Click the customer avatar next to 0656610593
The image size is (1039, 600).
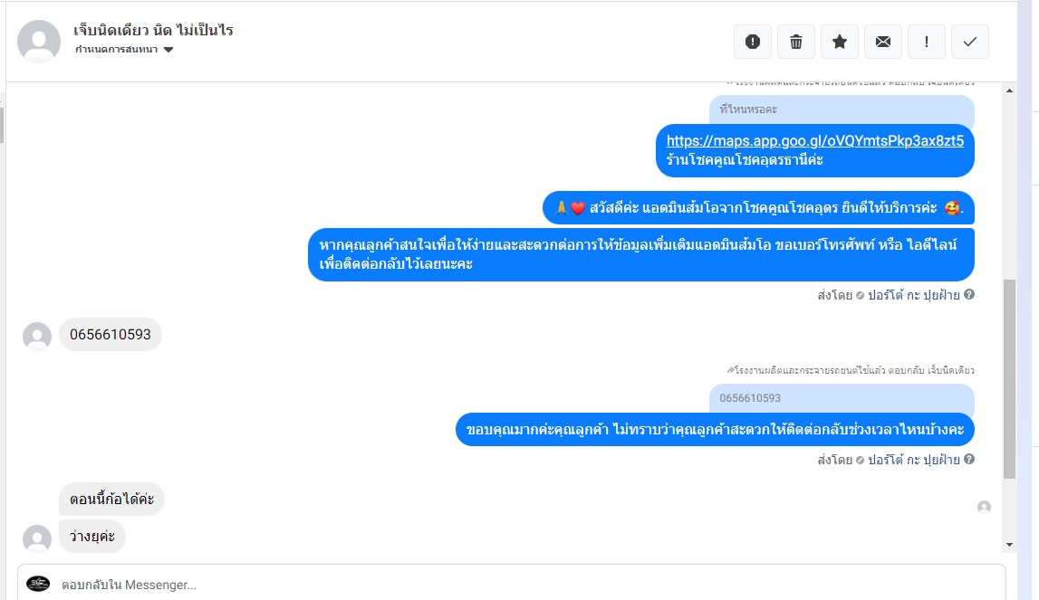37,337
